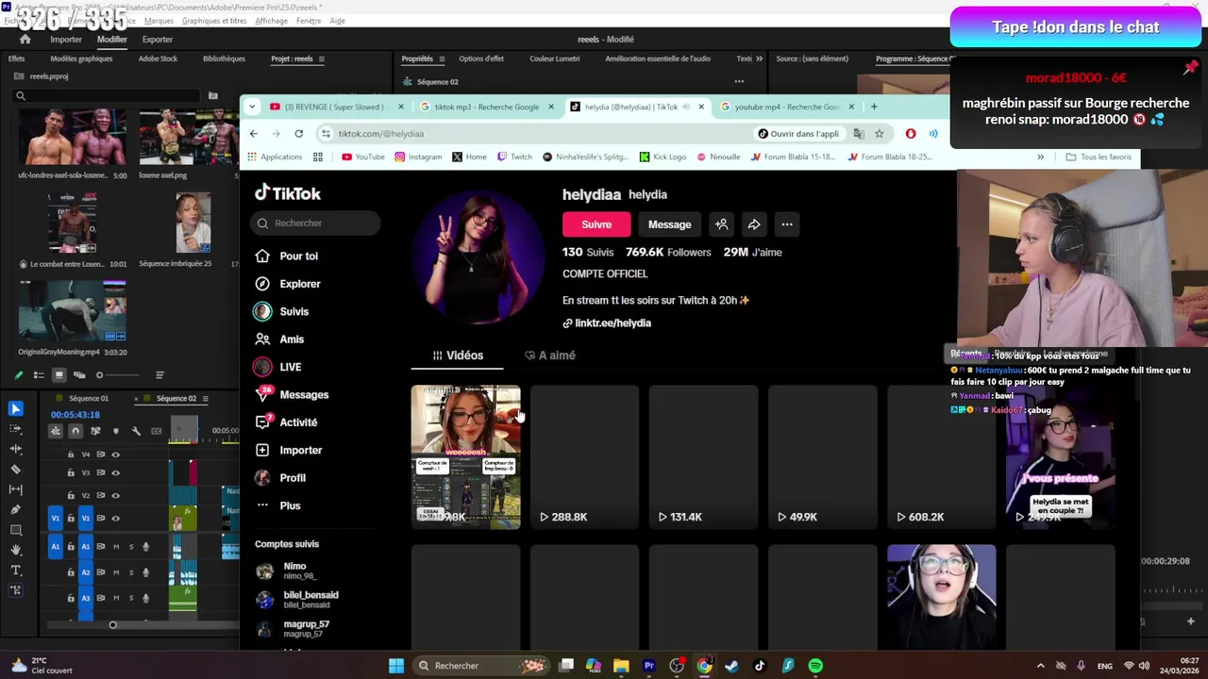The image size is (1208, 679).
Task: Switch project panel to icon view
Action: 59,375
